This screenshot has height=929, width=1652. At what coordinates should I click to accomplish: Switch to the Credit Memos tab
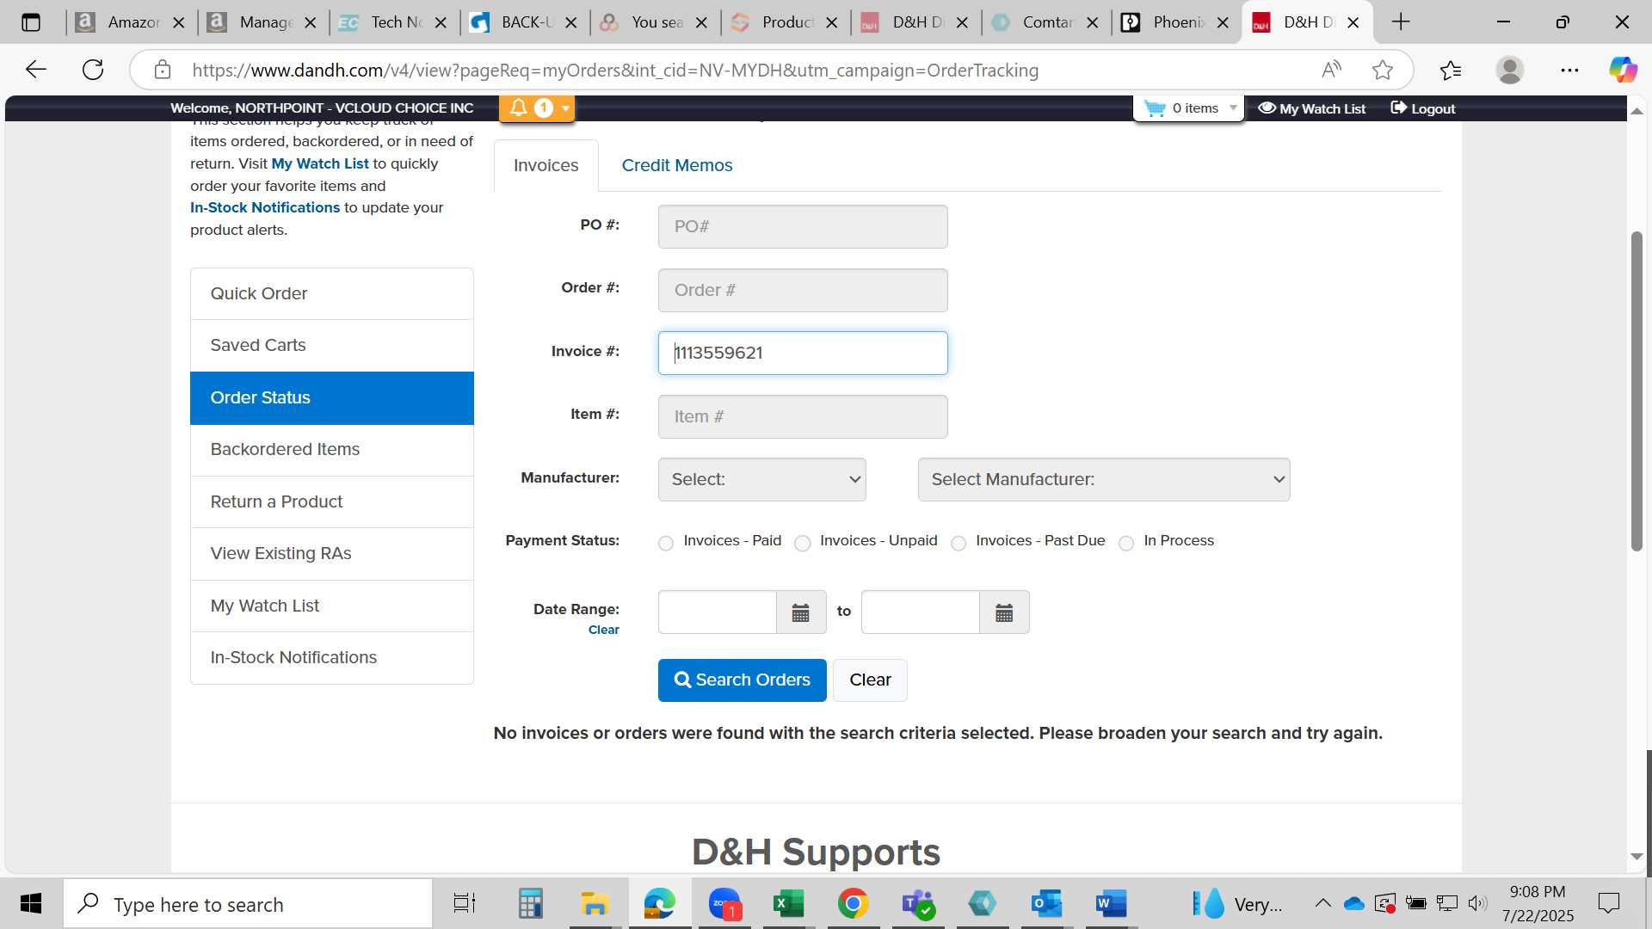(x=677, y=165)
